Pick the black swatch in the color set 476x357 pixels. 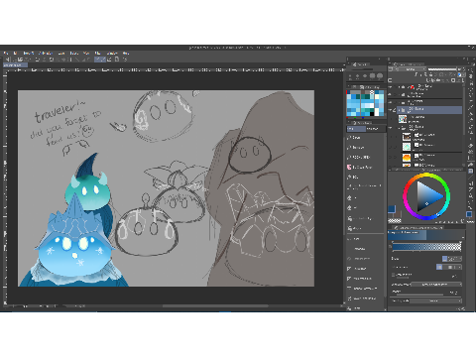click(x=372, y=114)
